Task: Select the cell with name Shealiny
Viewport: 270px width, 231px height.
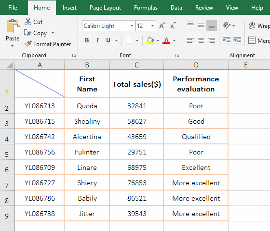Action: tap(87, 121)
